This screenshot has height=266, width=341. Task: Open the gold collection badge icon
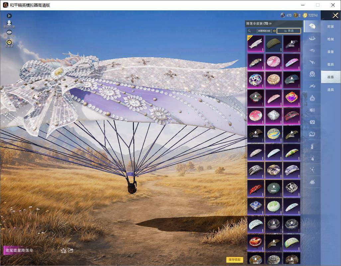[9, 43]
